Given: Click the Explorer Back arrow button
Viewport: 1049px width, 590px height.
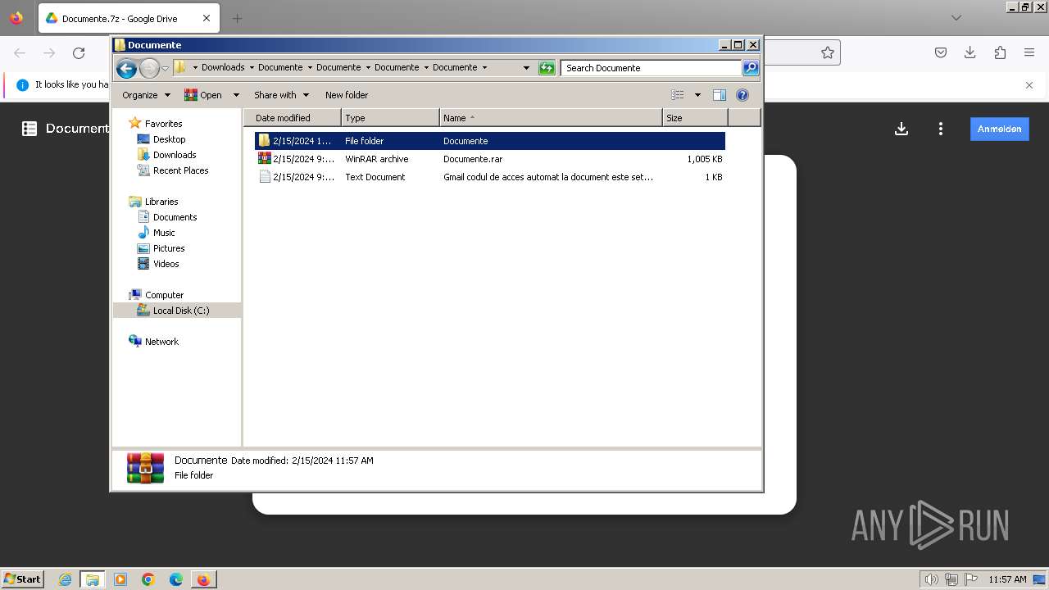Looking at the screenshot, I should pos(126,68).
